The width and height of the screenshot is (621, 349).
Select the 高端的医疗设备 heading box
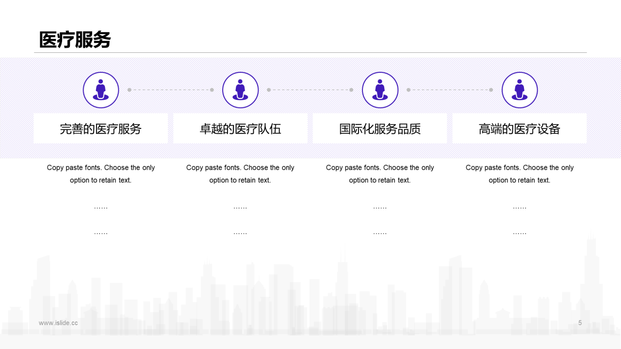[520, 128]
